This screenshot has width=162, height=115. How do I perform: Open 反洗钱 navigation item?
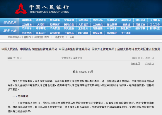pyautogui.click(x=126, y=25)
